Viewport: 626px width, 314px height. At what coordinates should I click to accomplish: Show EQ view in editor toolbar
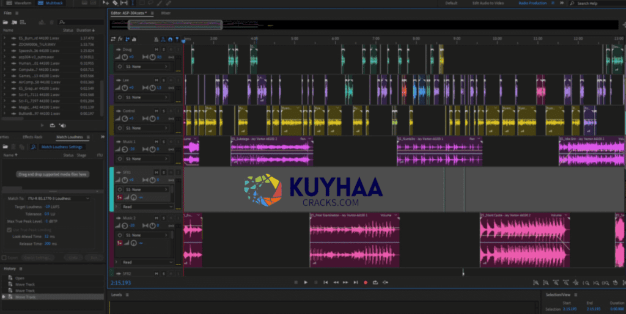[134, 39]
